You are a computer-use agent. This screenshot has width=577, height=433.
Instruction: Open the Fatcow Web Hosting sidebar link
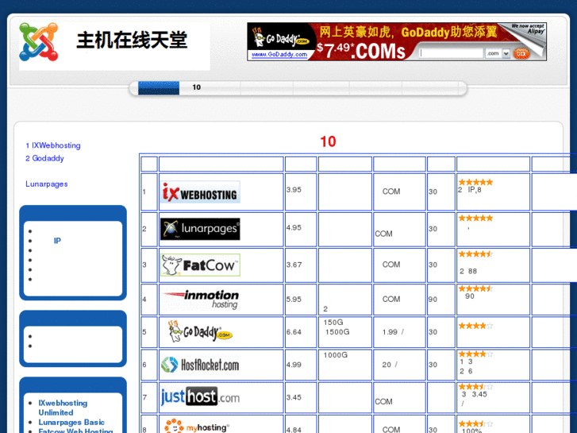(76, 431)
